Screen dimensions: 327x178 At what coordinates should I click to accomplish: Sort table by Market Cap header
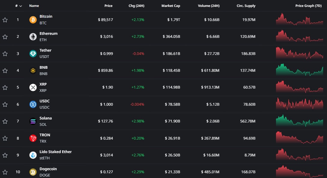[x=171, y=6]
